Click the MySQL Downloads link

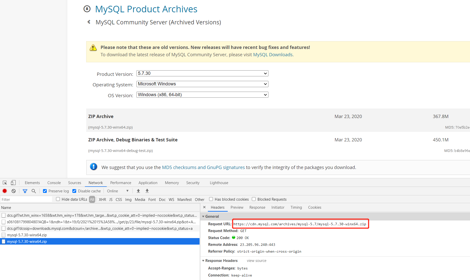[273, 55]
